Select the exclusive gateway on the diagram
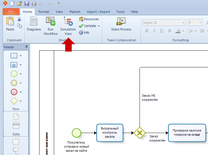 pyautogui.click(x=140, y=133)
